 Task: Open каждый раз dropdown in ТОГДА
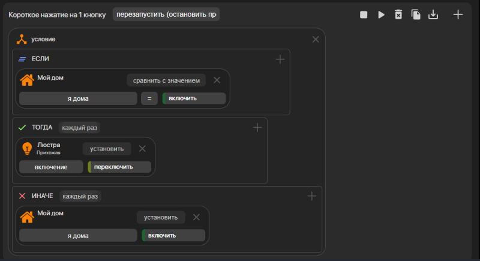(80, 128)
